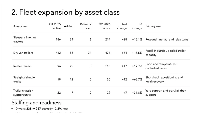Select the 'Asset class' column header
Screen dimensions: 202x113
[20, 26]
